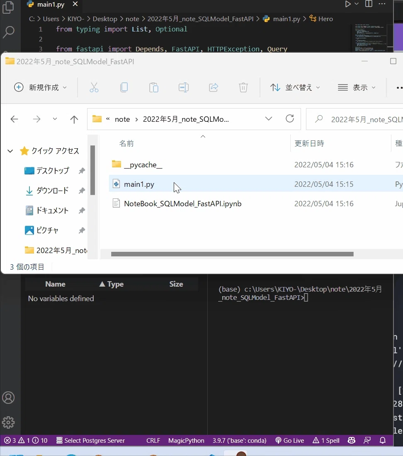This screenshot has width=403, height=456.
Task: Click Desktop in VS Code breadcrumb
Action: click(x=105, y=19)
